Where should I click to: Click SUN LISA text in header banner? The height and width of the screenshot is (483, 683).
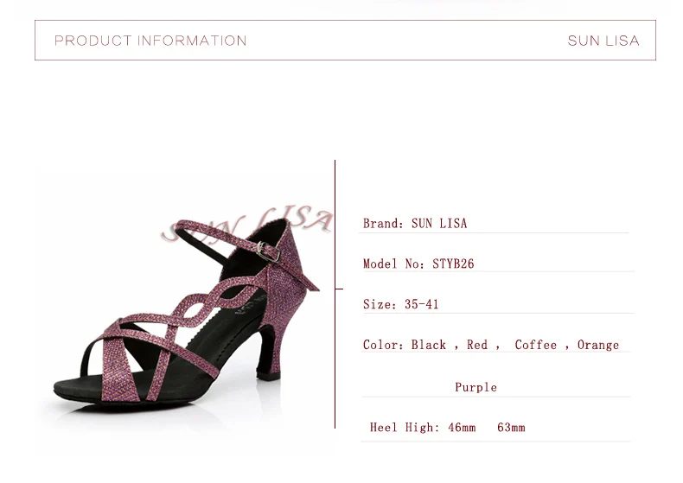point(603,41)
